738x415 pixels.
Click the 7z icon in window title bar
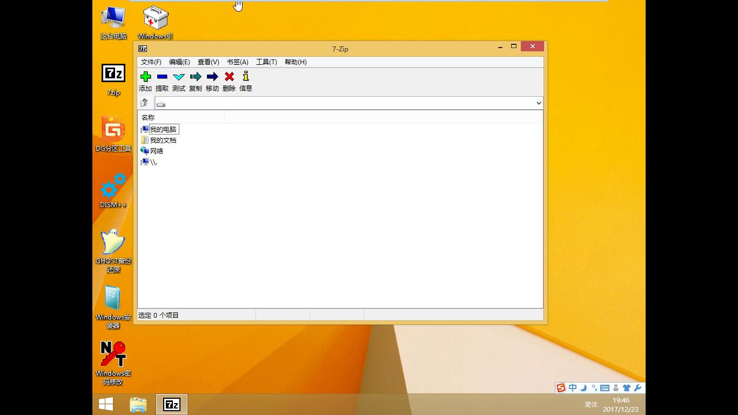(x=143, y=49)
